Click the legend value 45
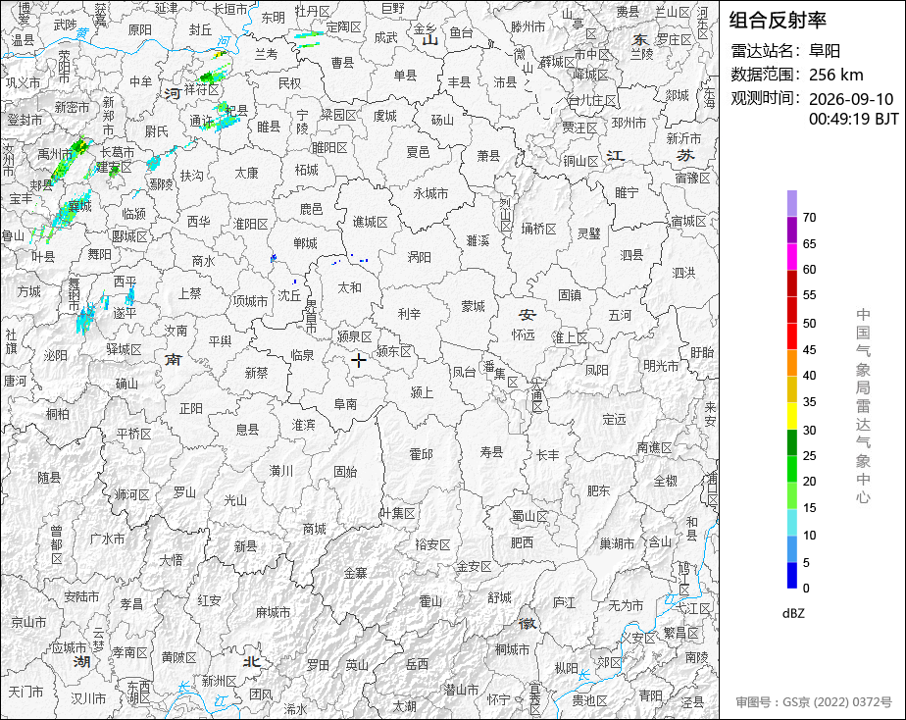Viewport: 906px width, 720px height. (x=810, y=350)
